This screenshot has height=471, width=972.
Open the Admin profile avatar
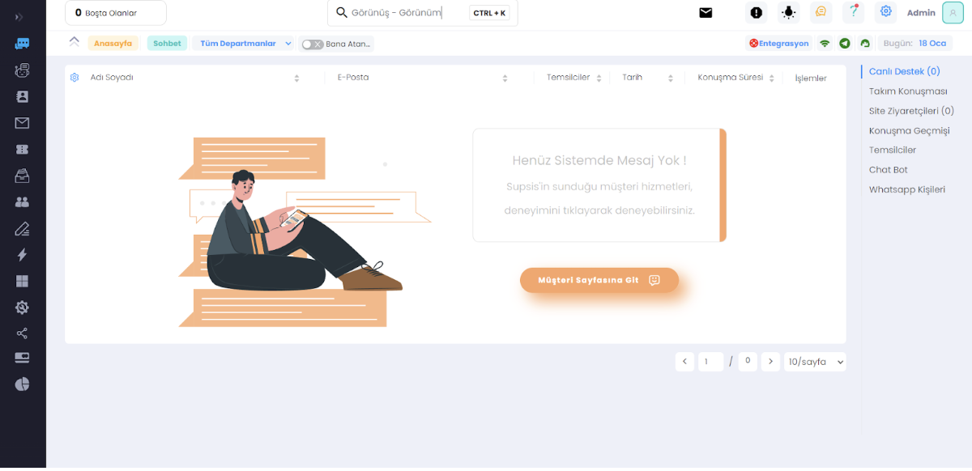coord(953,13)
